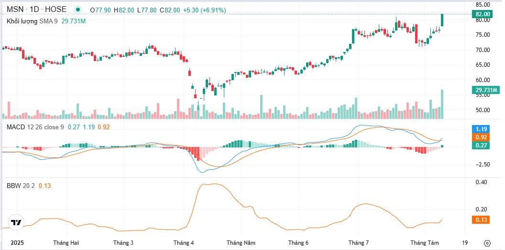
Task: Click the −2.50 MACD axis label
Action: 482,165
